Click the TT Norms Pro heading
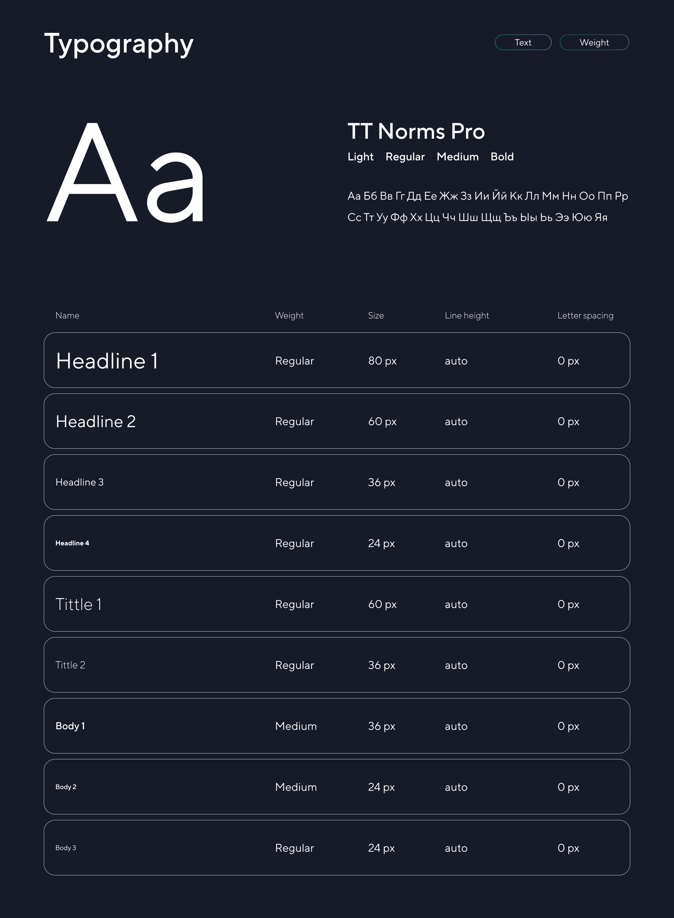Screen dimensions: 674x918 (416, 131)
